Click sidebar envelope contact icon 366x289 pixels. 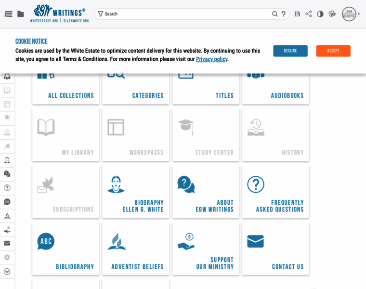[x=7, y=243]
